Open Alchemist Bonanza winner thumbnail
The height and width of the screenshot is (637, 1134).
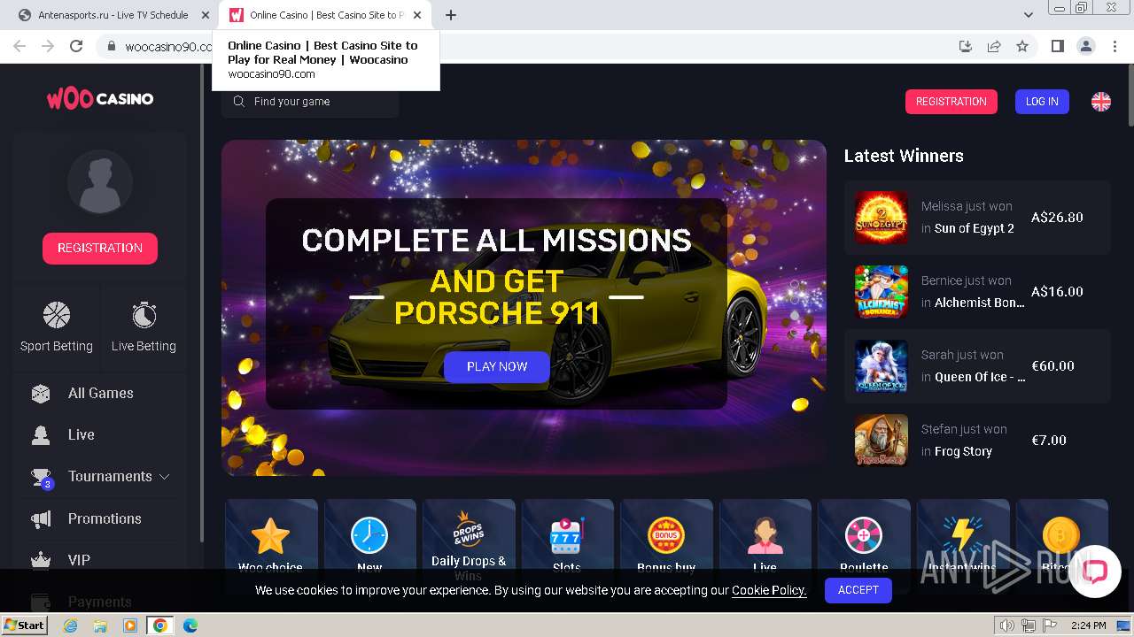[882, 292]
